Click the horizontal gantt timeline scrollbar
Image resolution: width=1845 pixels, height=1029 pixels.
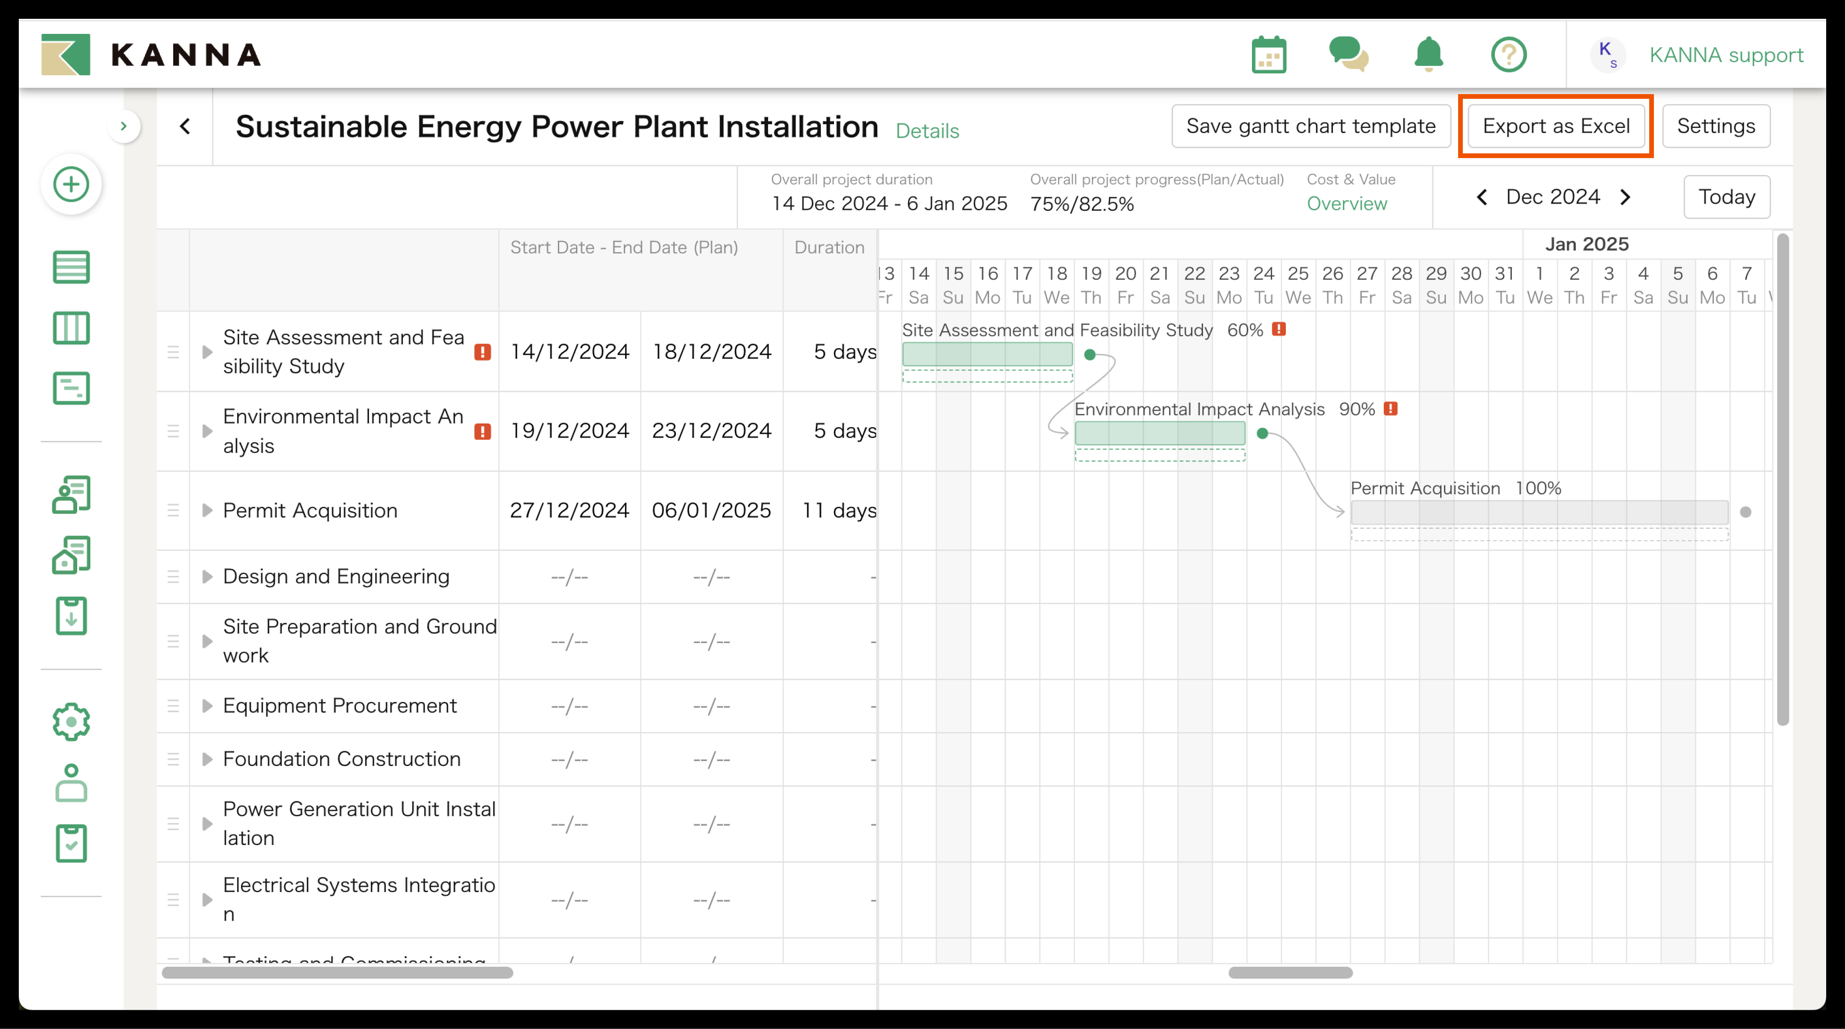coord(1290,973)
